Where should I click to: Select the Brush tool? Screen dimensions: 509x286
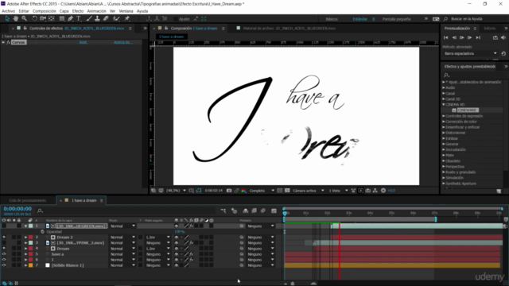[88, 19]
